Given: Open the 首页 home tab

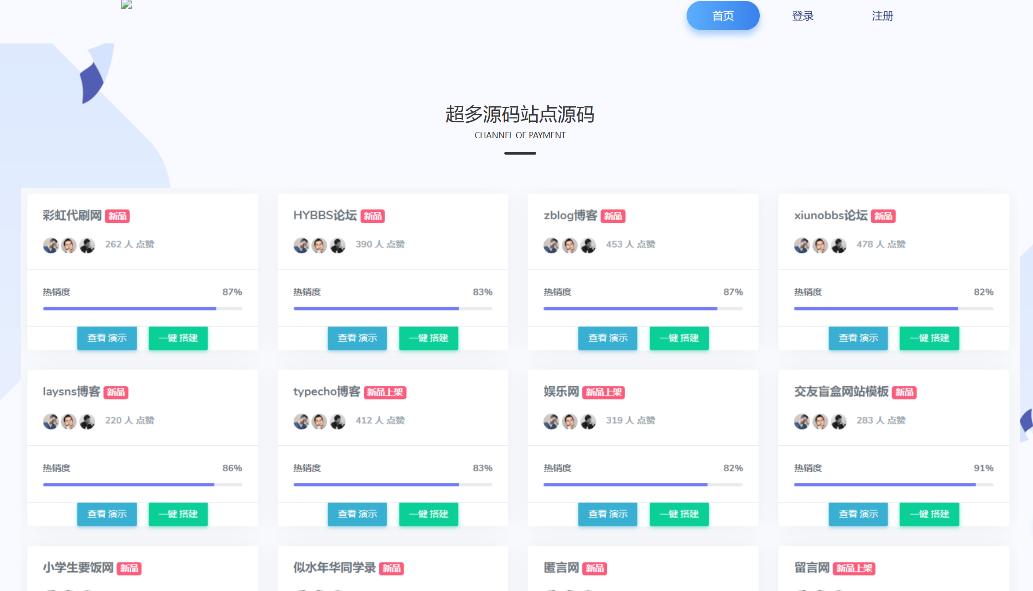Looking at the screenshot, I should point(723,16).
